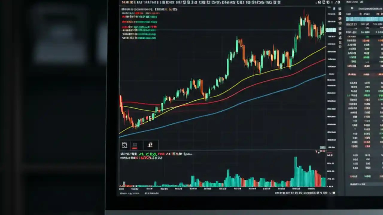Open the chart settings gear below the price chart

(x=150, y=145)
